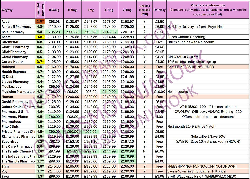
Task: Select the Voy name cell
Action: [x=18, y=171]
